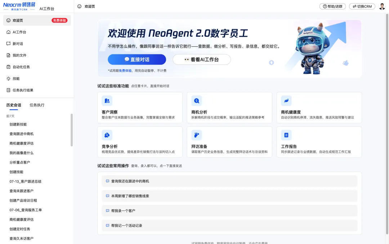Click chat icon beside 帮我录一个客户
The image size is (389, 244).
pos(107,211)
